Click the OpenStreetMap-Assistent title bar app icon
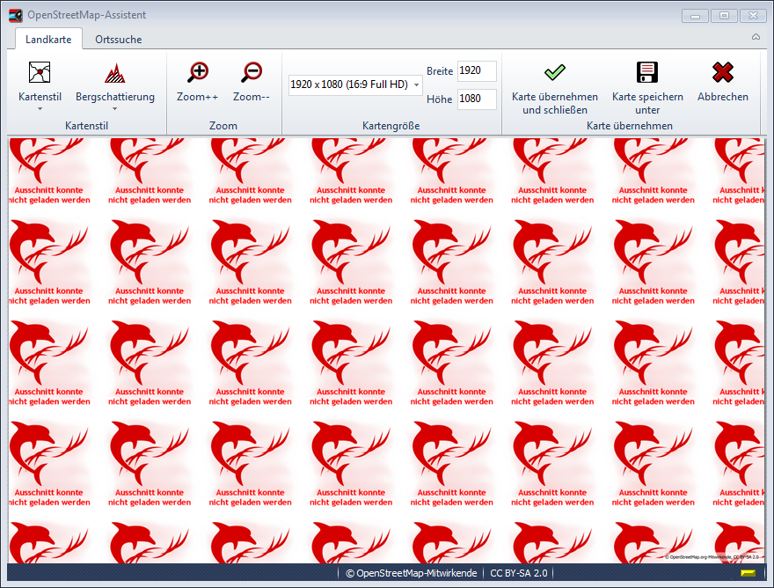The width and height of the screenshot is (774, 588). tap(15, 15)
